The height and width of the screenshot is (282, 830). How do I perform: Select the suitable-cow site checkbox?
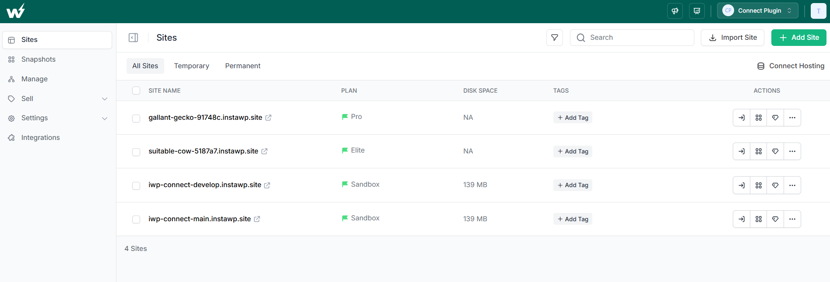pyautogui.click(x=136, y=152)
